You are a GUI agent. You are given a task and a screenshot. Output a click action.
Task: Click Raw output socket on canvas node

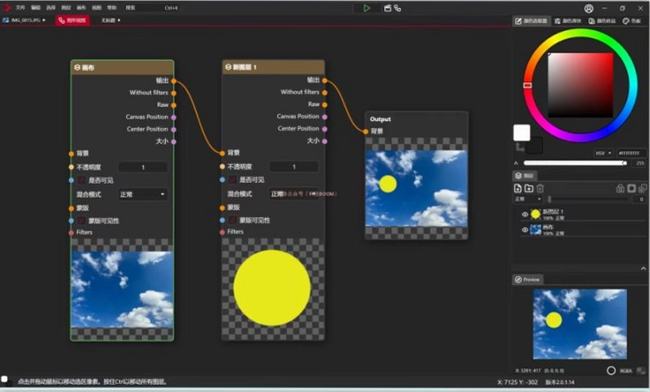tap(173, 105)
